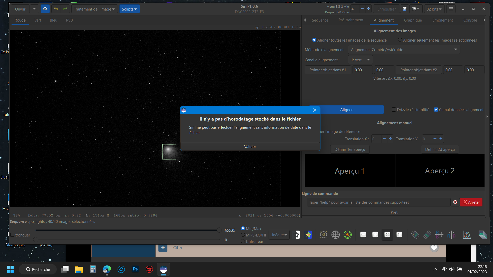This screenshot has height=277, width=493.
Task: Toggle the false color rendering icon
Action: click(308, 235)
